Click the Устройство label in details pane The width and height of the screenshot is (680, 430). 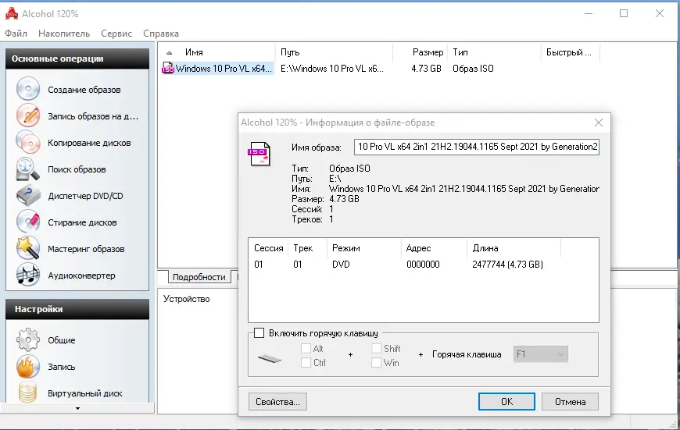(x=187, y=299)
